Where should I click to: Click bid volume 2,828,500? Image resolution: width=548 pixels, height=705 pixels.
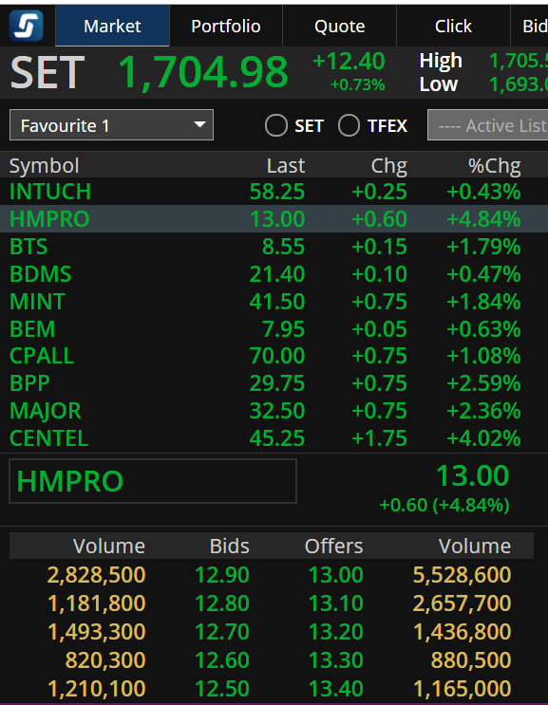[x=96, y=575]
